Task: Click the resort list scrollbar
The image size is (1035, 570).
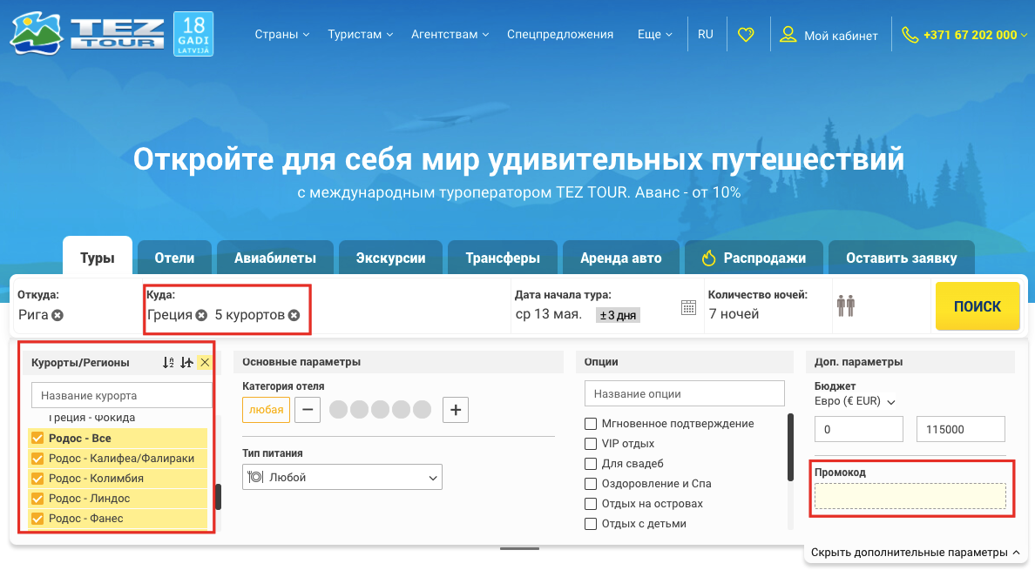Action: 219,497
